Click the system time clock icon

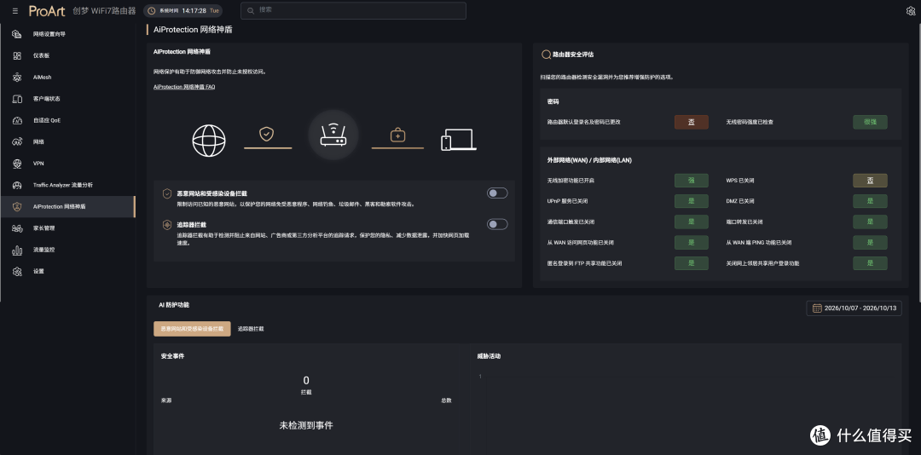click(x=152, y=10)
